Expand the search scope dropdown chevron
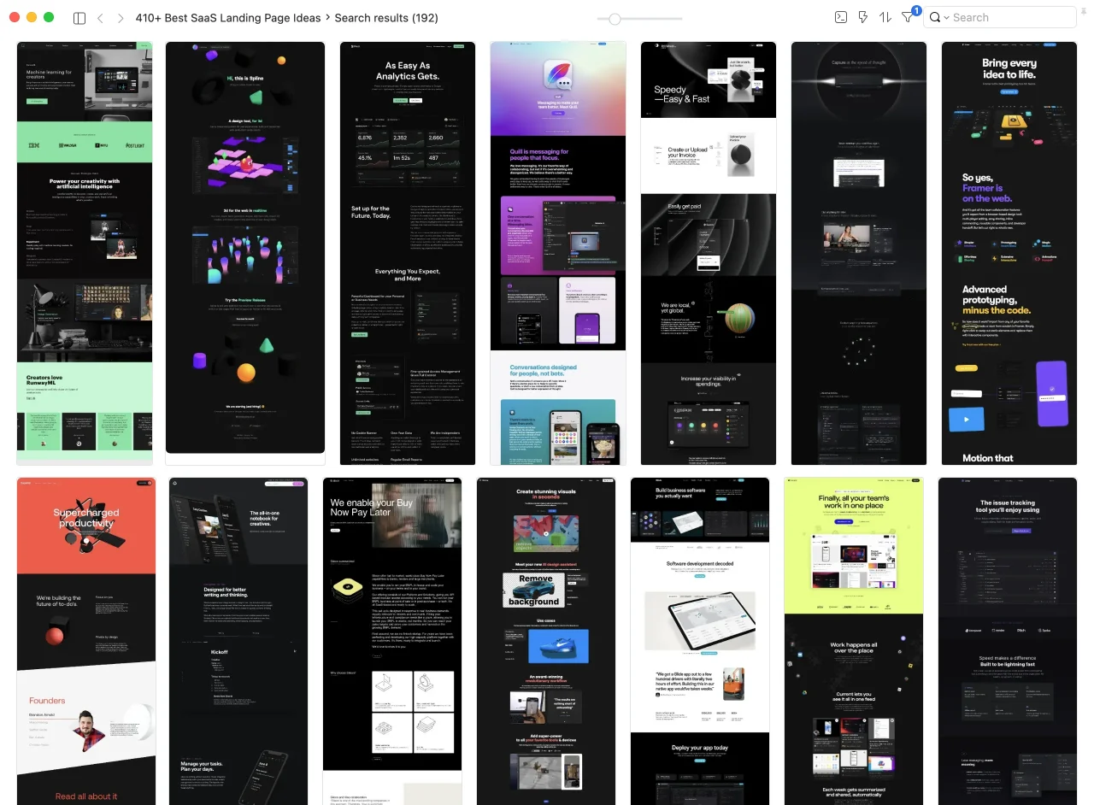 tap(946, 18)
